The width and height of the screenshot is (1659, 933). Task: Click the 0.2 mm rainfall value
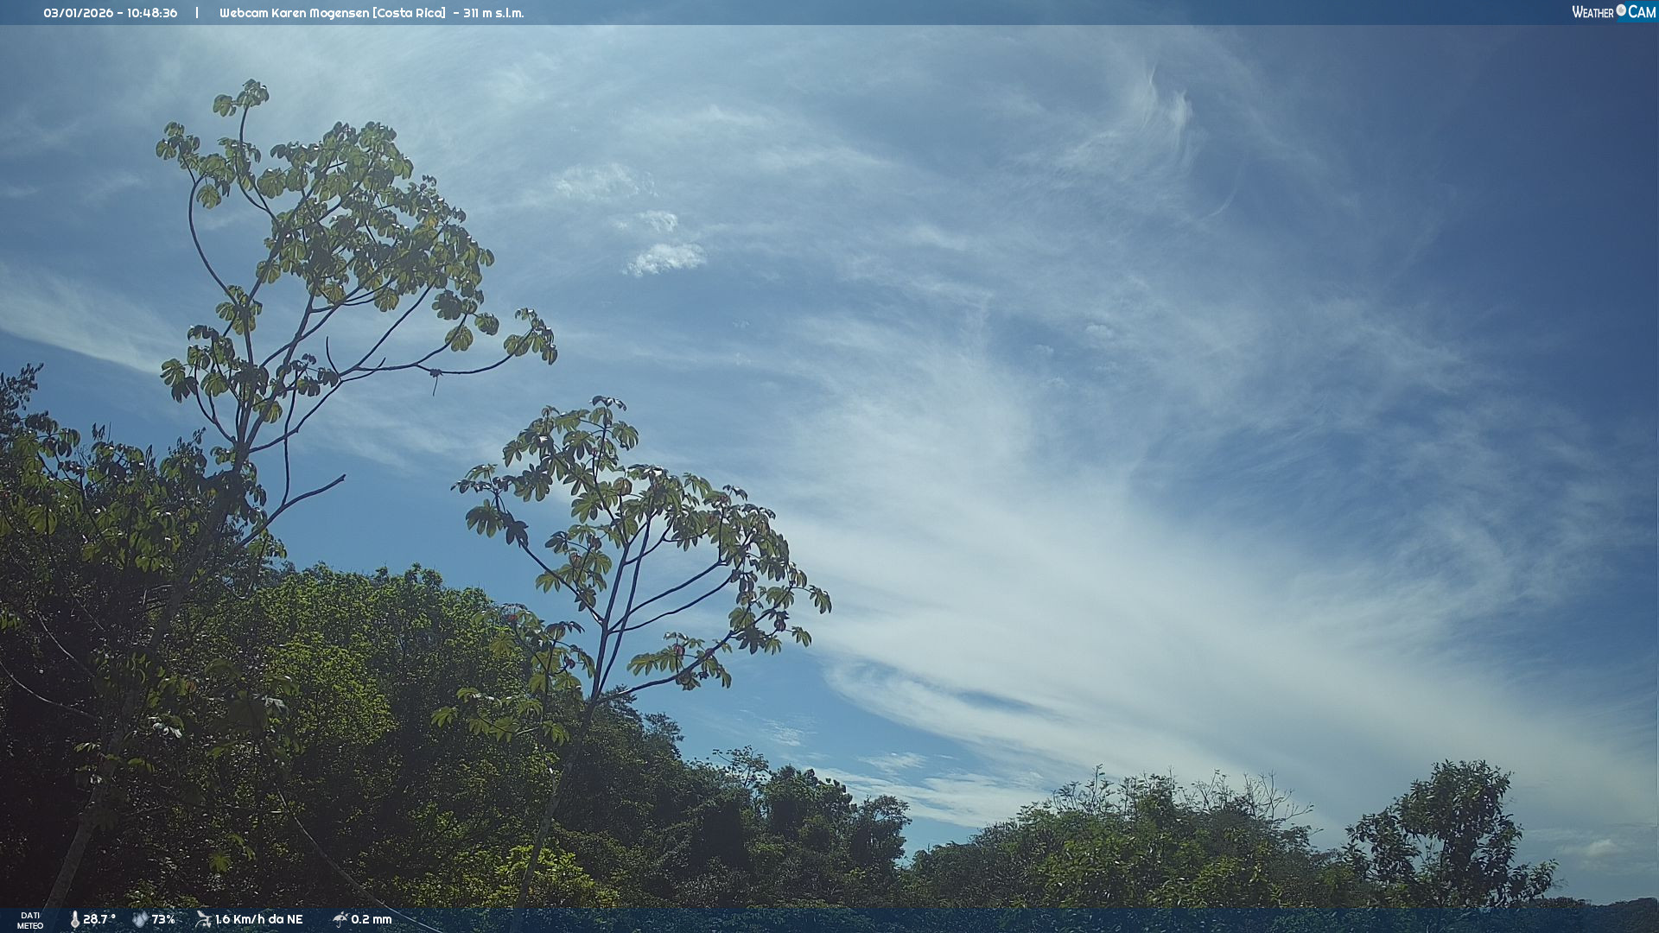click(371, 919)
